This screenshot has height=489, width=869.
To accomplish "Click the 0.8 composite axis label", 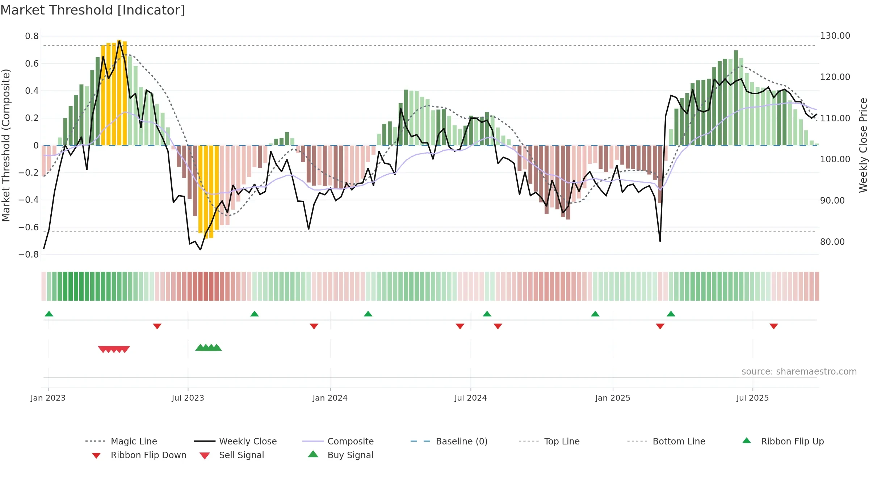I will (32, 36).
